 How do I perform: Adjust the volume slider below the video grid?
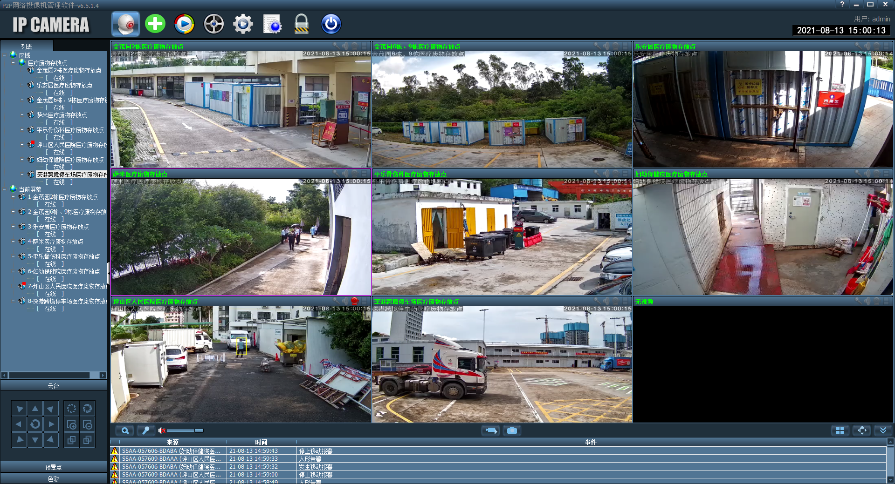pyautogui.click(x=186, y=430)
